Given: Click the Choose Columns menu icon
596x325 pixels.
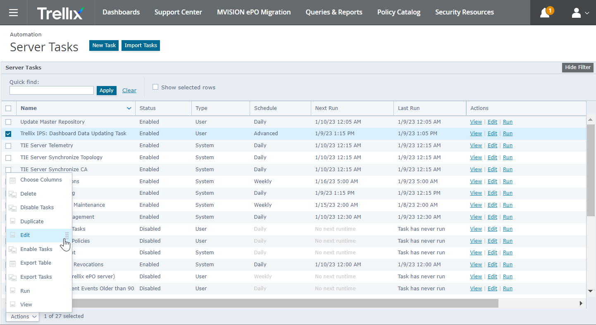Looking at the screenshot, I should 12,180.
